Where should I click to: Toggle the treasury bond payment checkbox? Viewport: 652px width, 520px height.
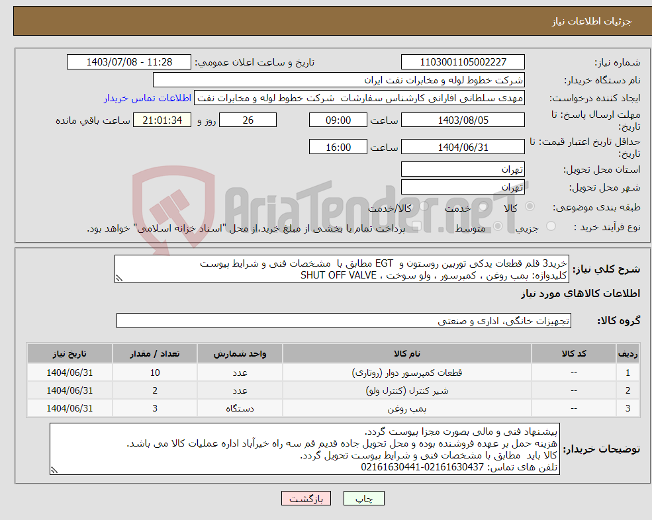pyautogui.click(x=416, y=226)
